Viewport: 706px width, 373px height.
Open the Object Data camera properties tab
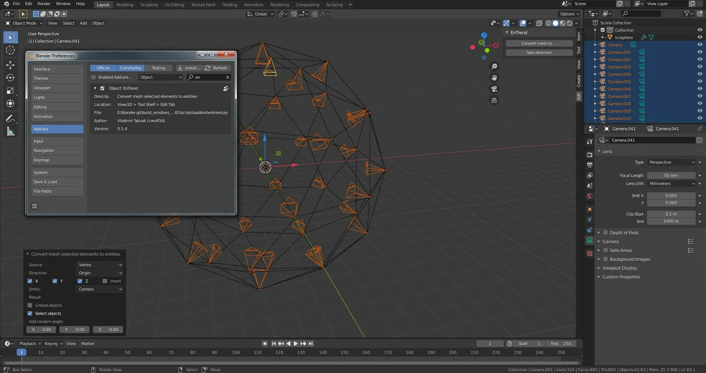590,240
